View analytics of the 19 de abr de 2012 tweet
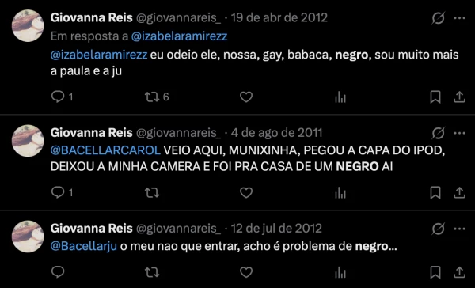This screenshot has height=288, width=475. coord(340,97)
